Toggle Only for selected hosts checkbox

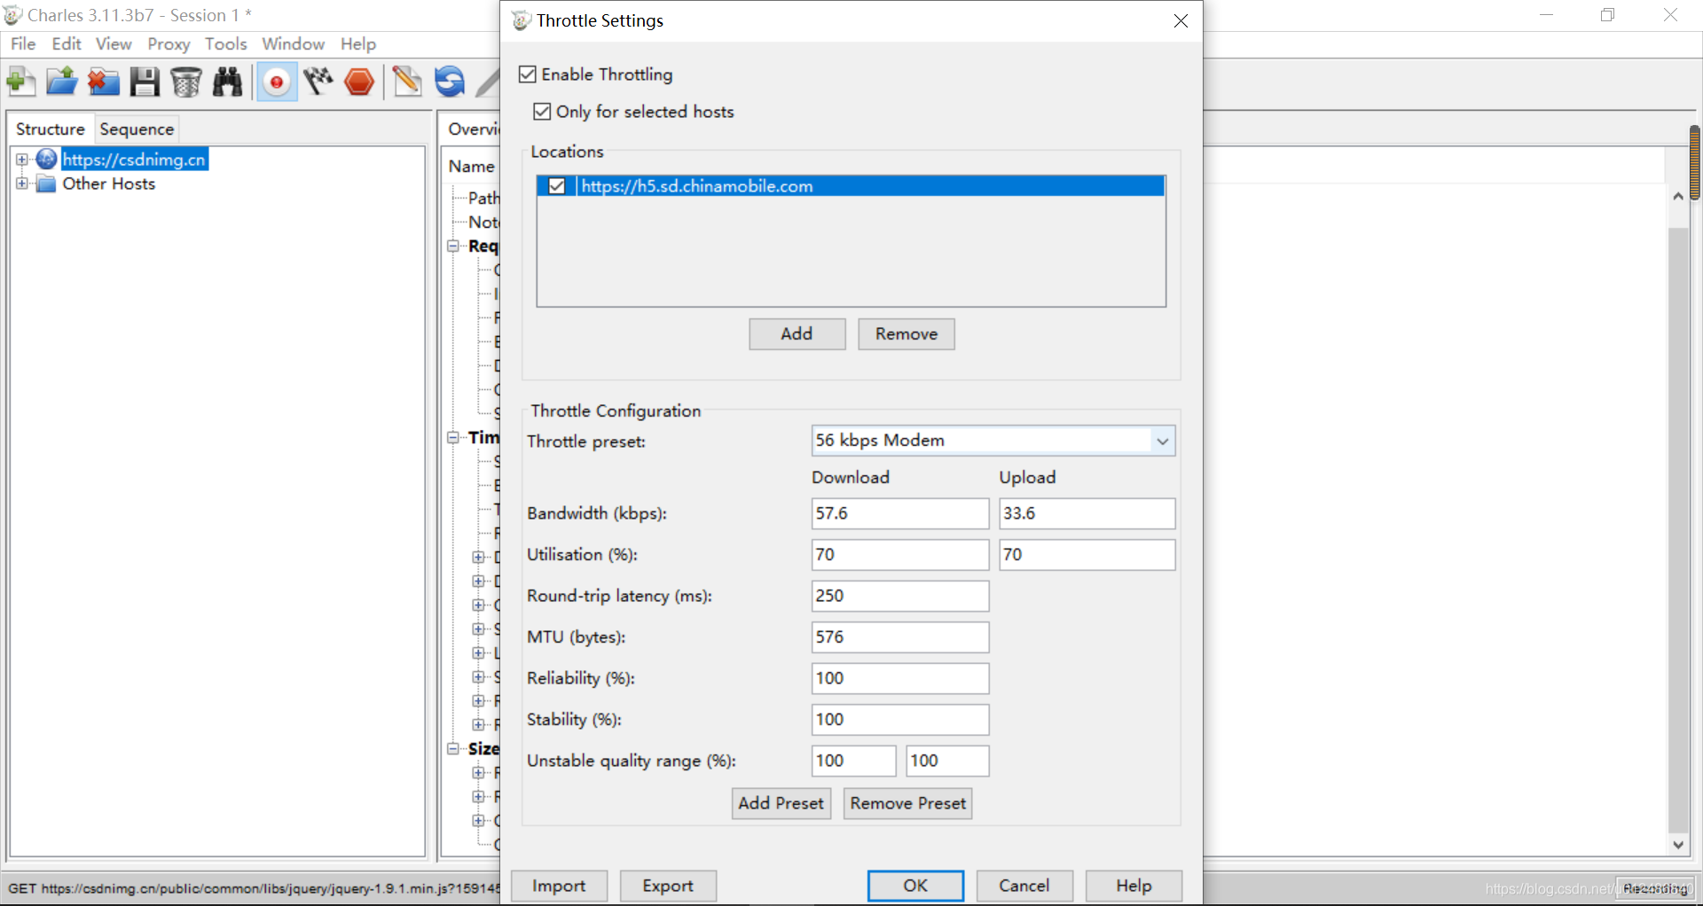click(x=542, y=112)
